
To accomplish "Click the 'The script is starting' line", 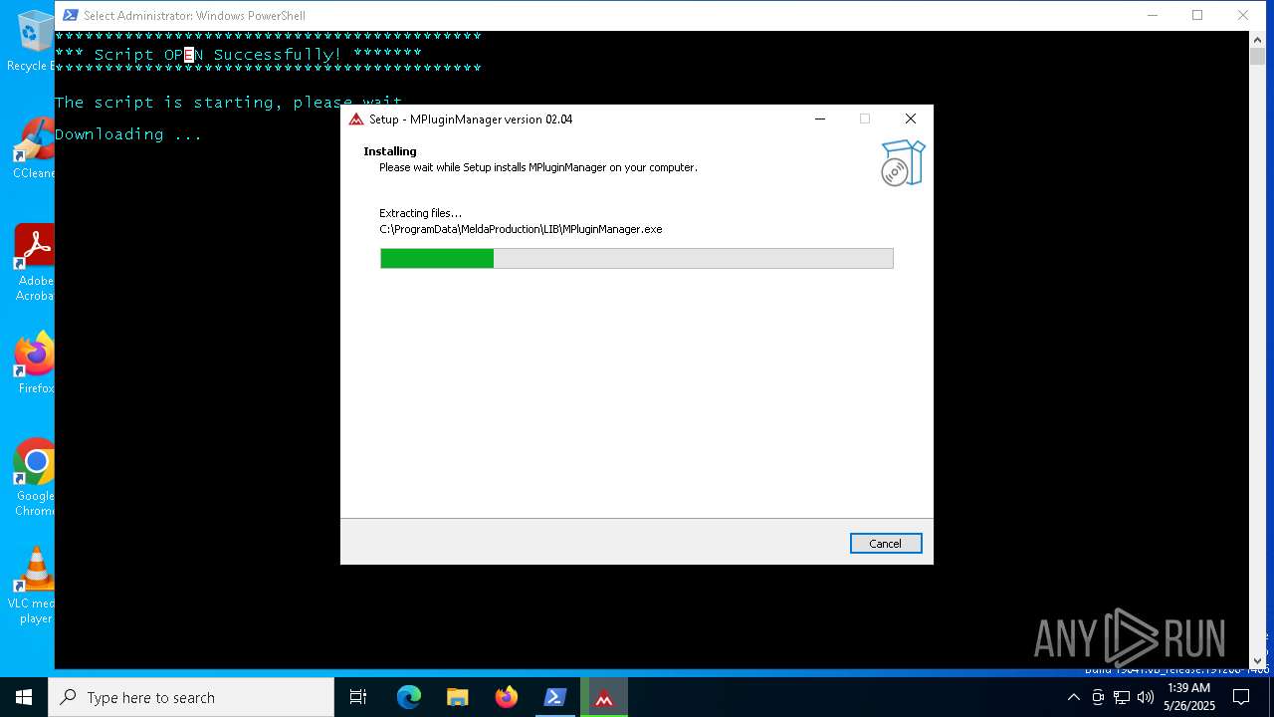I will coord(228,103).
